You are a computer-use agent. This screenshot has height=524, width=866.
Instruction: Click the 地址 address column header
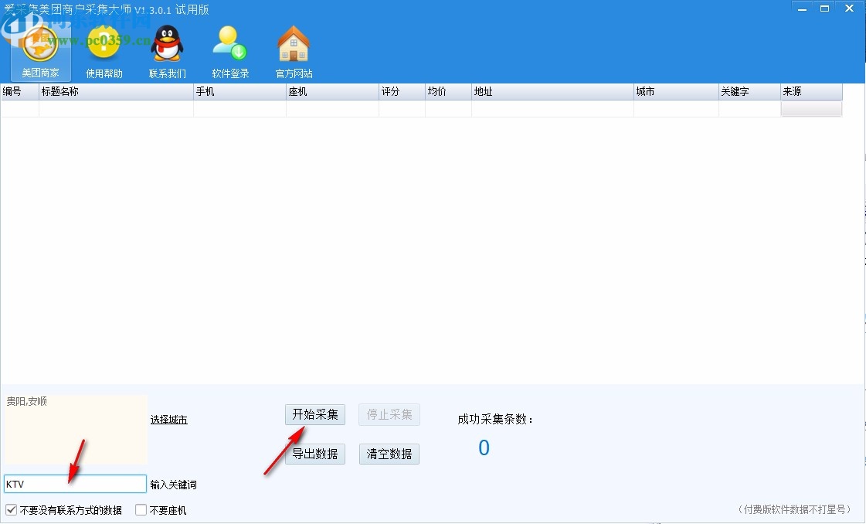coord(552,90)
